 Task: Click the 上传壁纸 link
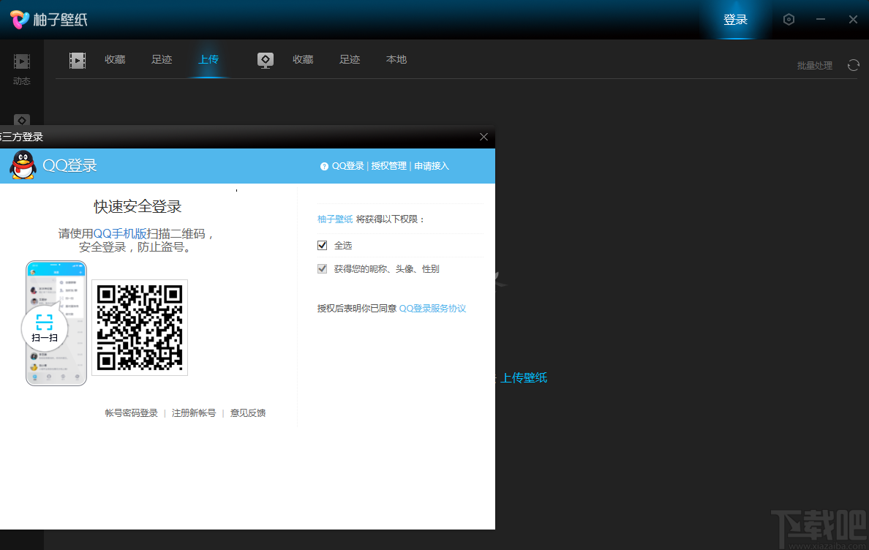pos(524,378)
